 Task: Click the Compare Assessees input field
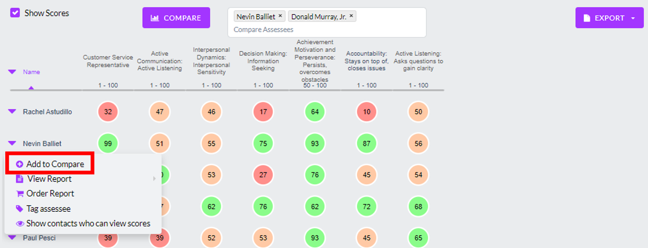coord(326,30)
